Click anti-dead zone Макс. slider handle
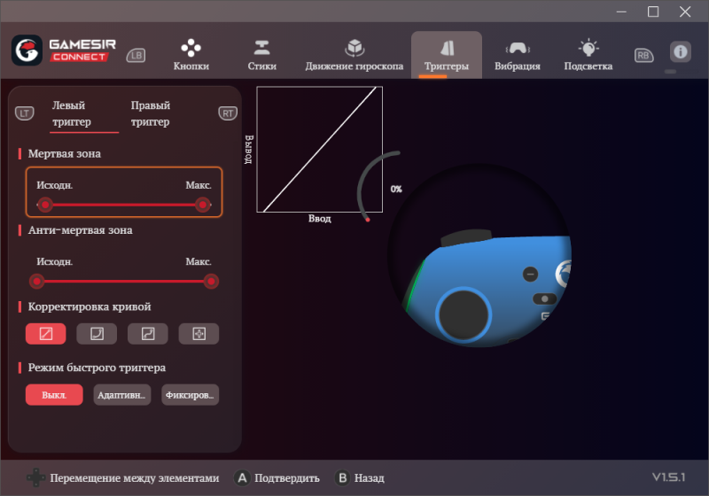 pyautogui.click(x=211, y=282)
